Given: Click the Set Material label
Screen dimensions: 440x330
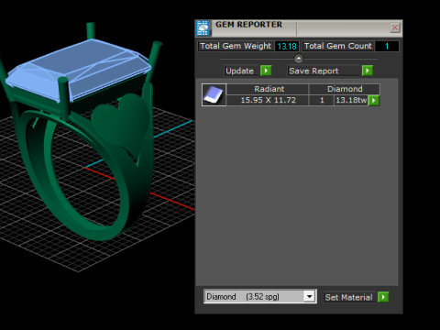Looking at the screenshot, I should (x=348, y=297).
